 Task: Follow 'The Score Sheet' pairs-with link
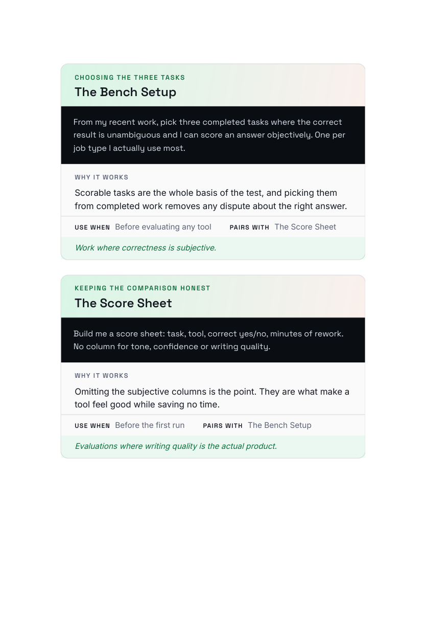(305, 227)
